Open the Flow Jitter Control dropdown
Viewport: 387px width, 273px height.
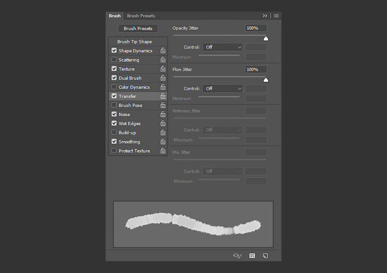click(x=223, y=89)
